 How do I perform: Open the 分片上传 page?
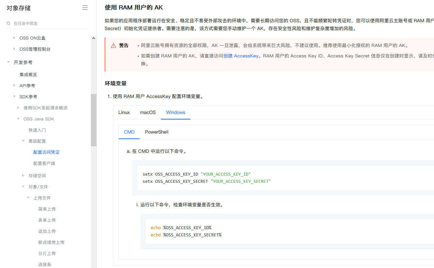click(47, 253)
